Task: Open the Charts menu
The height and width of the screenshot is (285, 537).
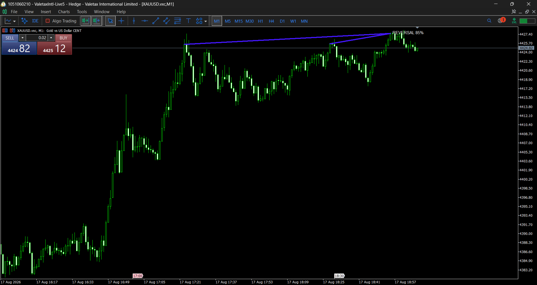Action: [64, 12]
